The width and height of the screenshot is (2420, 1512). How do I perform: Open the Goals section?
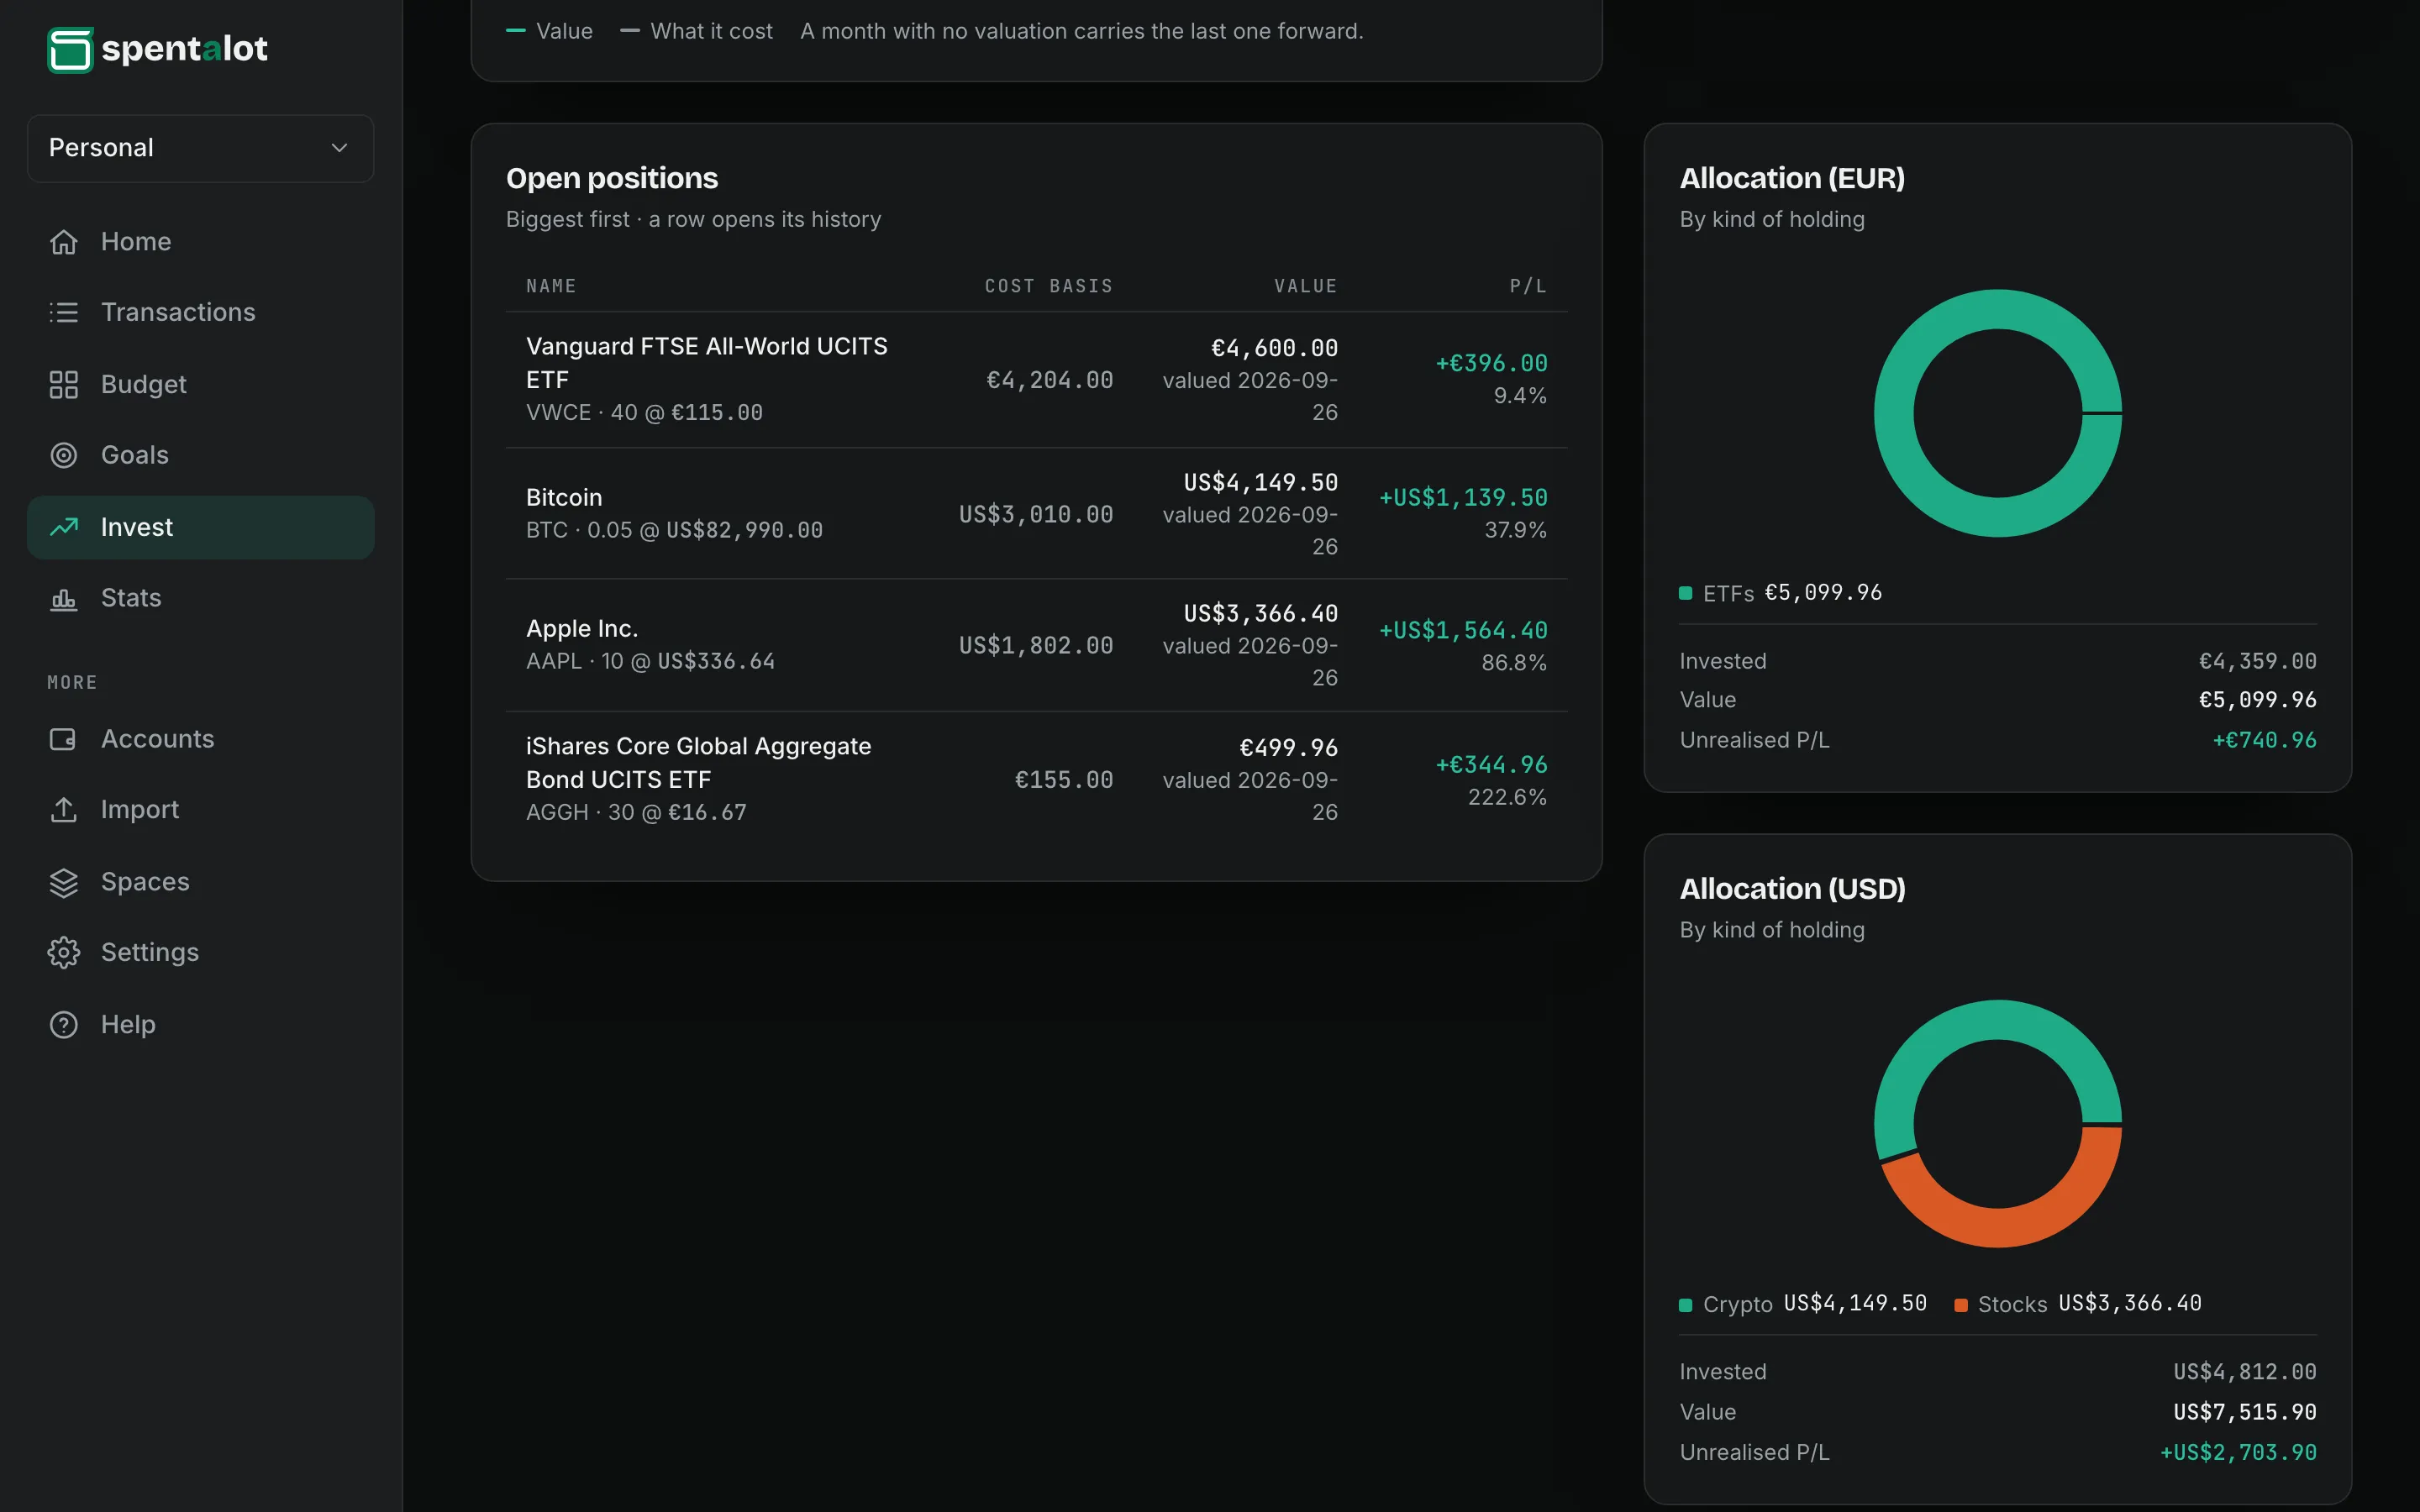(x=201, y=455)
